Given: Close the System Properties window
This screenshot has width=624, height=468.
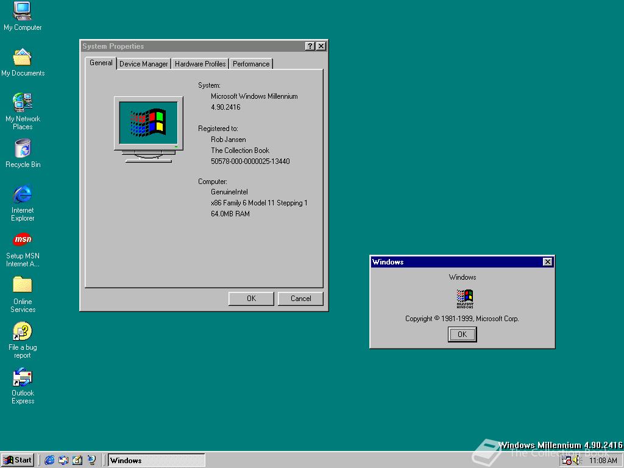Looking at the screenshot, I should click(321, 46).
